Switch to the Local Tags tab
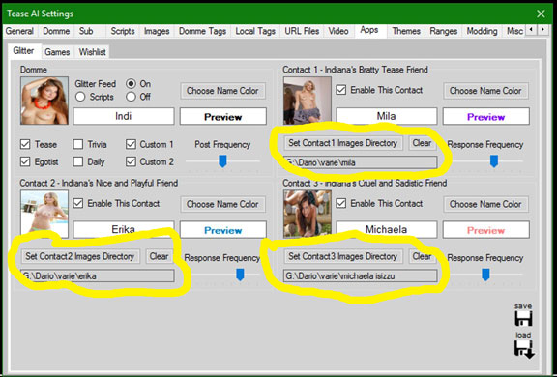The image size is (557, 377). (255, 31)
